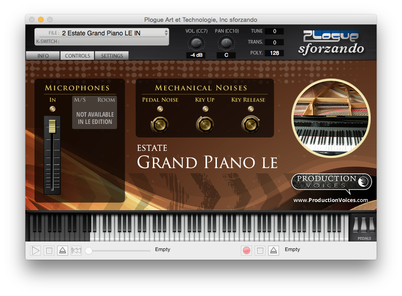Open the SETTINGS tab
This screenshot has width=402, height=296.
112,56
